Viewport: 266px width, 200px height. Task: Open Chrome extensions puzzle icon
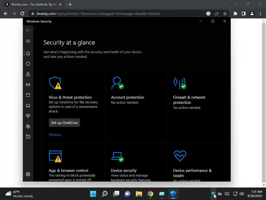pyautogui.click(x=235, y=14)
